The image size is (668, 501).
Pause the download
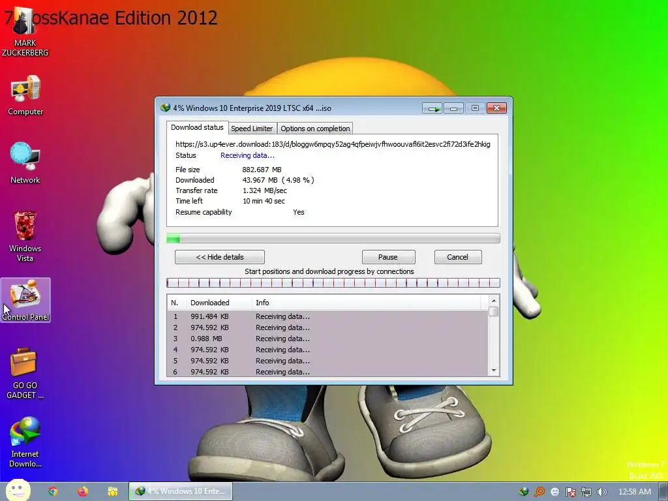[x=388, y=257]
